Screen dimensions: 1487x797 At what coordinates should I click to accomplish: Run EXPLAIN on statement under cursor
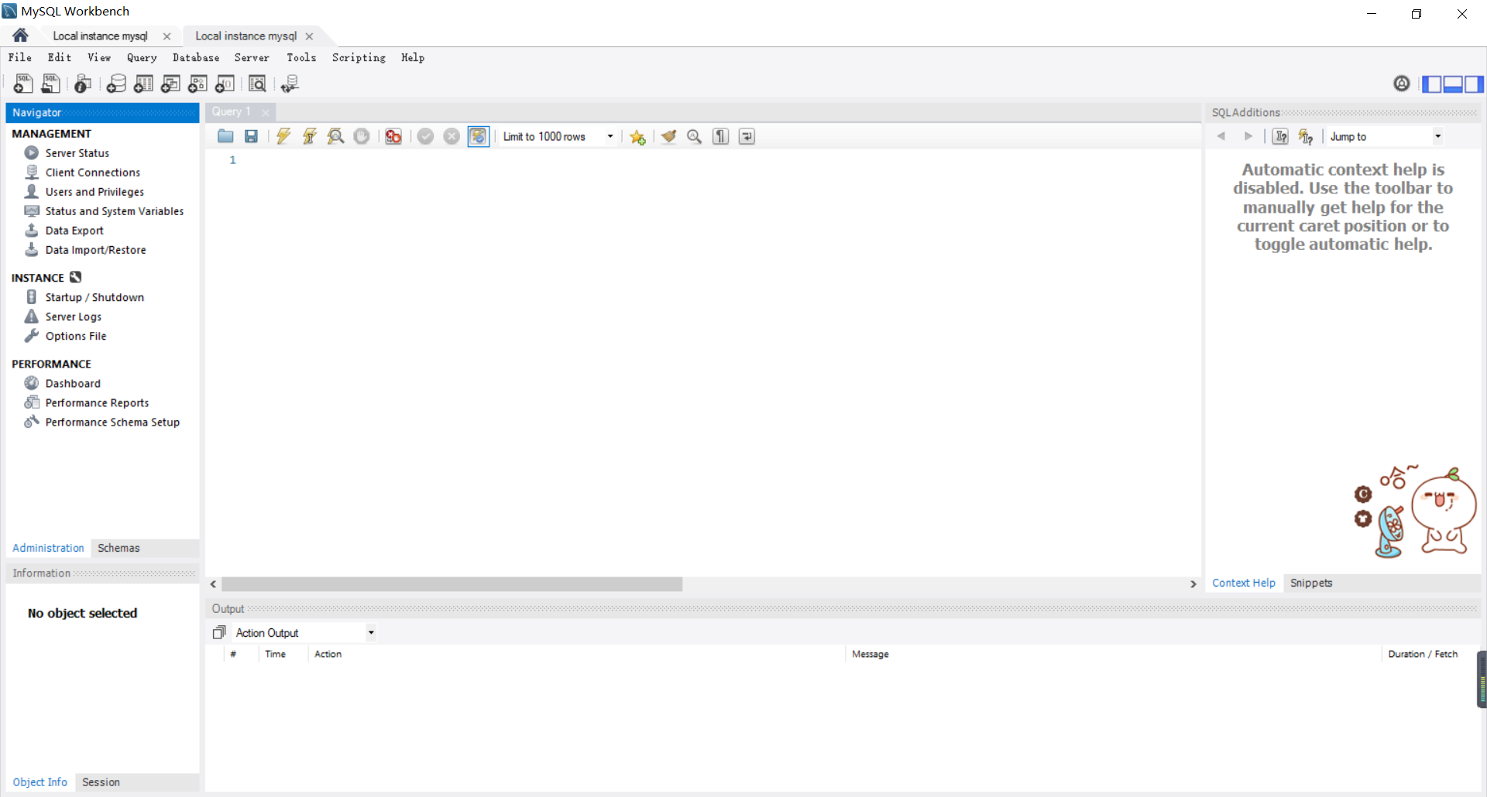[335, 136]
